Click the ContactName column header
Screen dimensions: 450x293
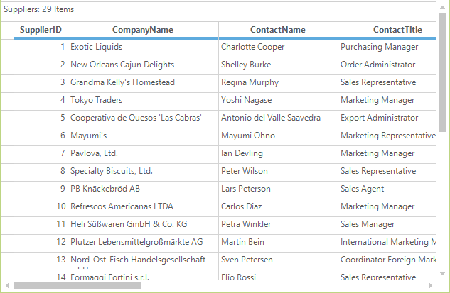pos(278,30)
